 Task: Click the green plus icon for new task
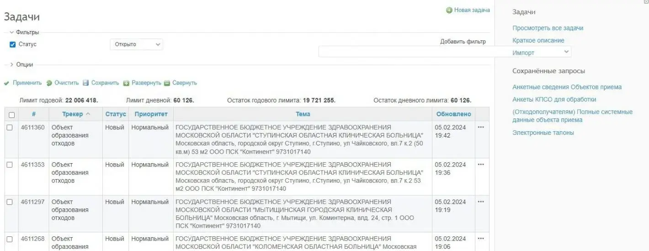[449, 10]
